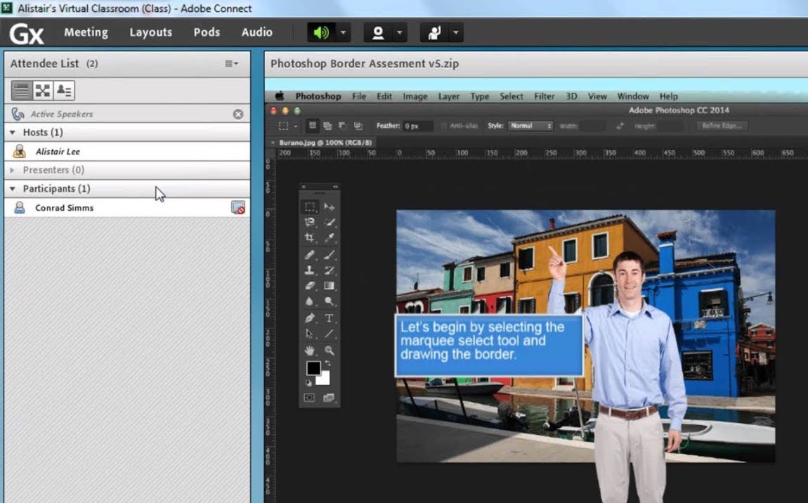
Task: Open the Pods menu
Action: tap(207, 32)
